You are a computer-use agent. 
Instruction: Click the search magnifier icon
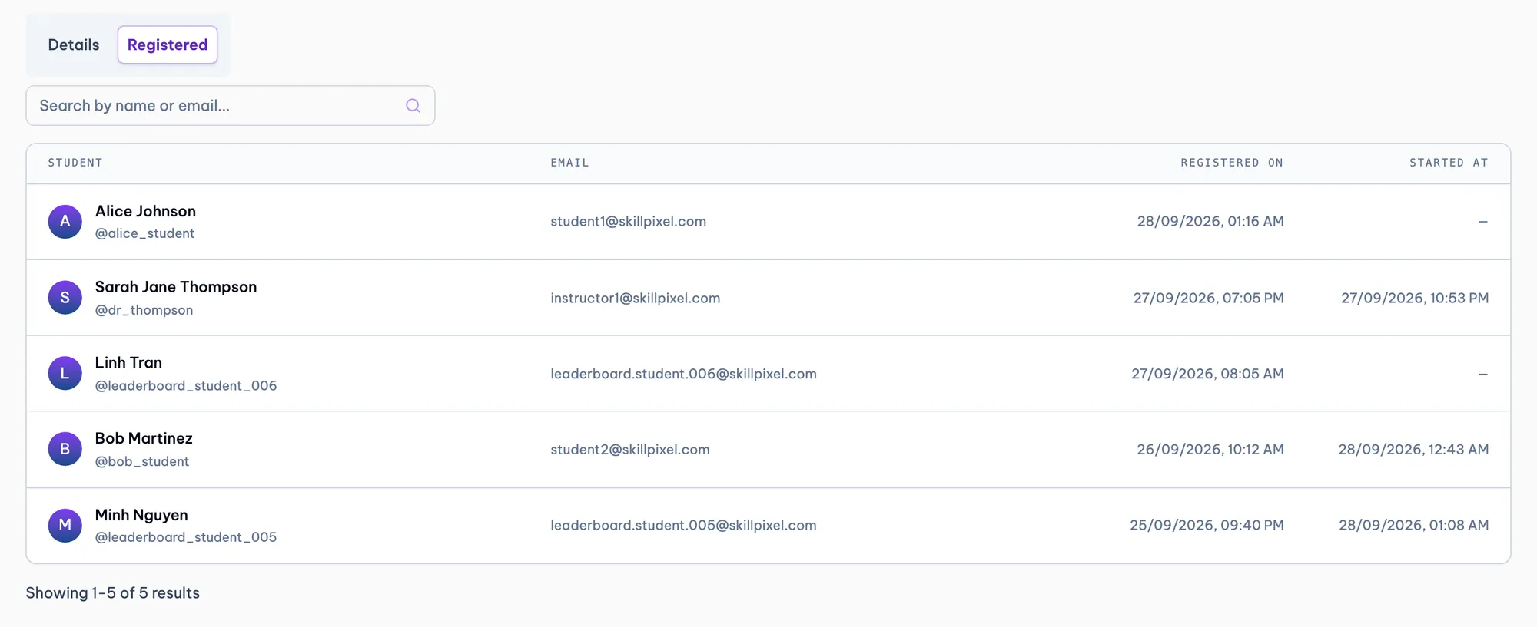pos(413,106)
